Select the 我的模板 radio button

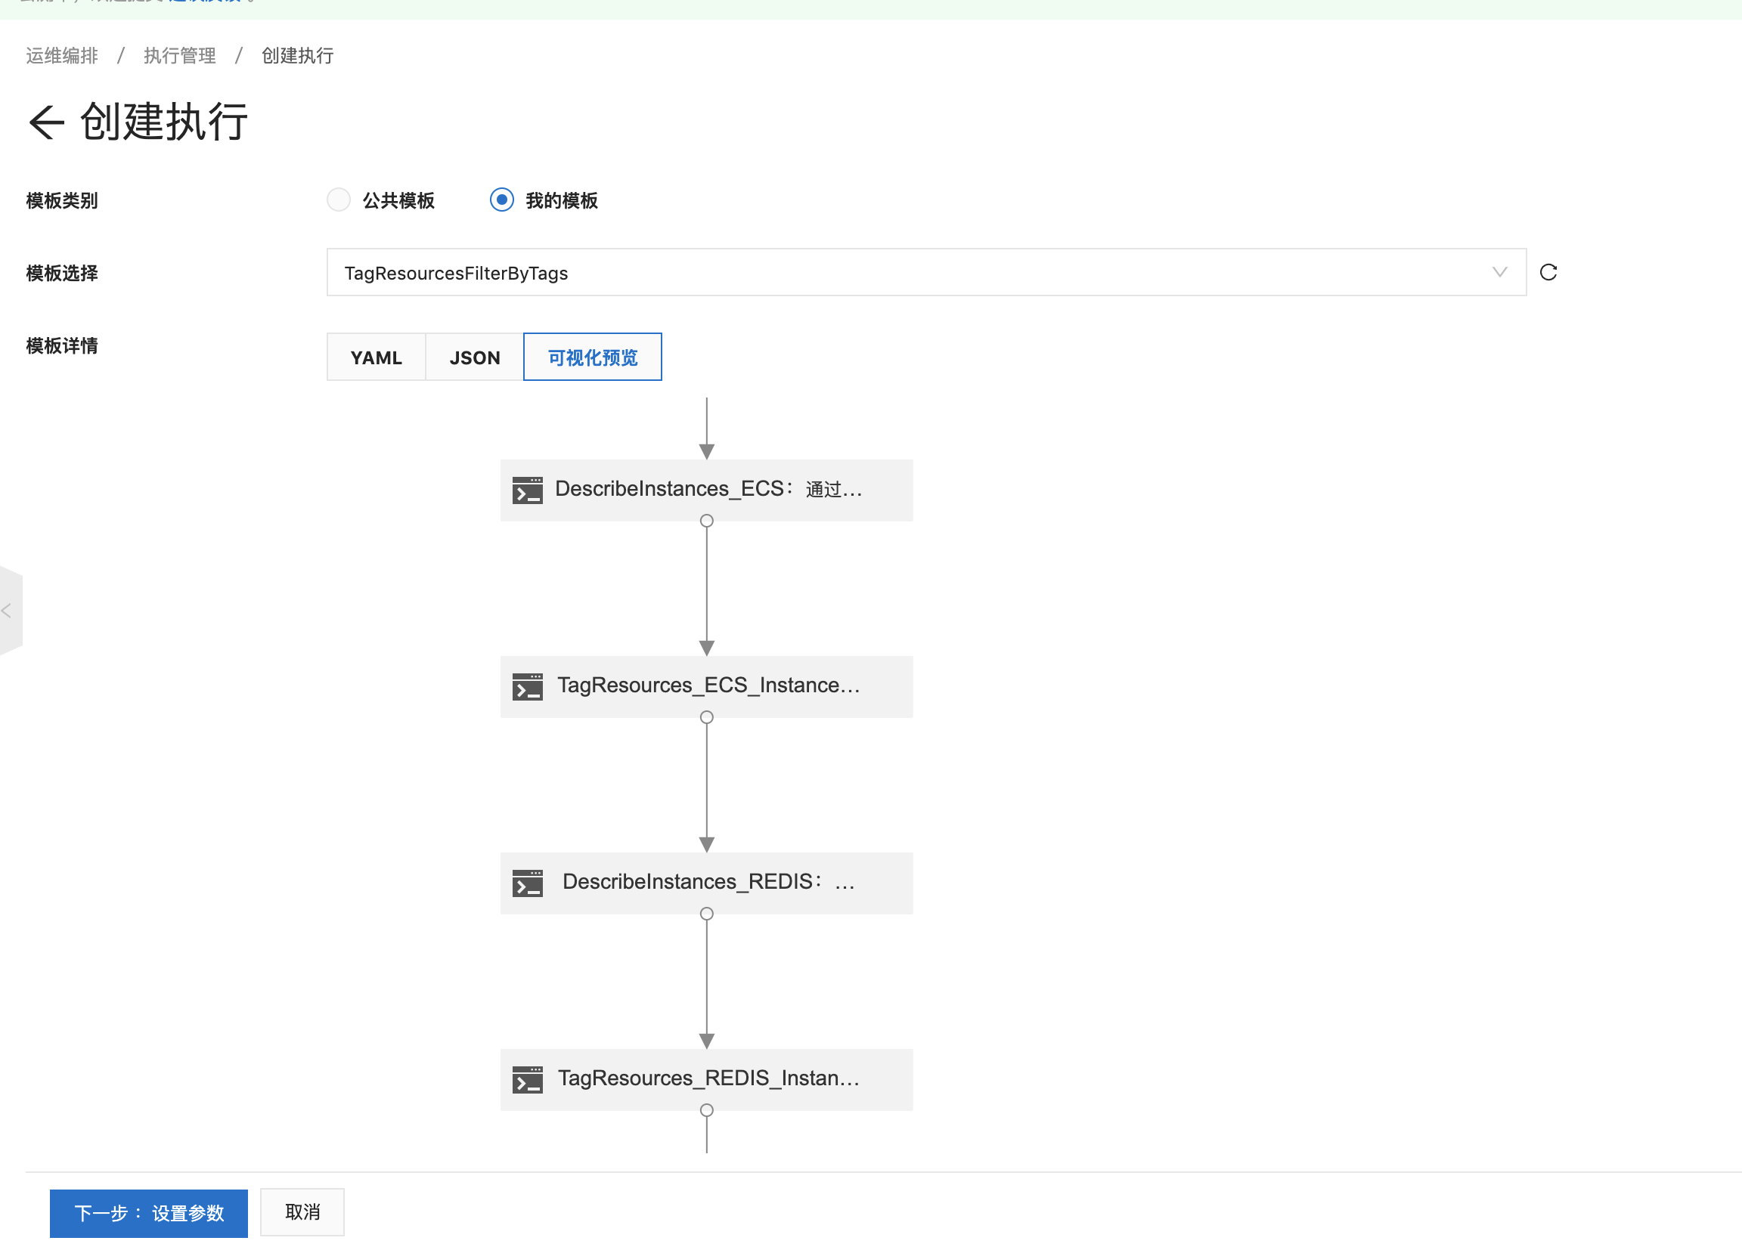tap(501, 200)
